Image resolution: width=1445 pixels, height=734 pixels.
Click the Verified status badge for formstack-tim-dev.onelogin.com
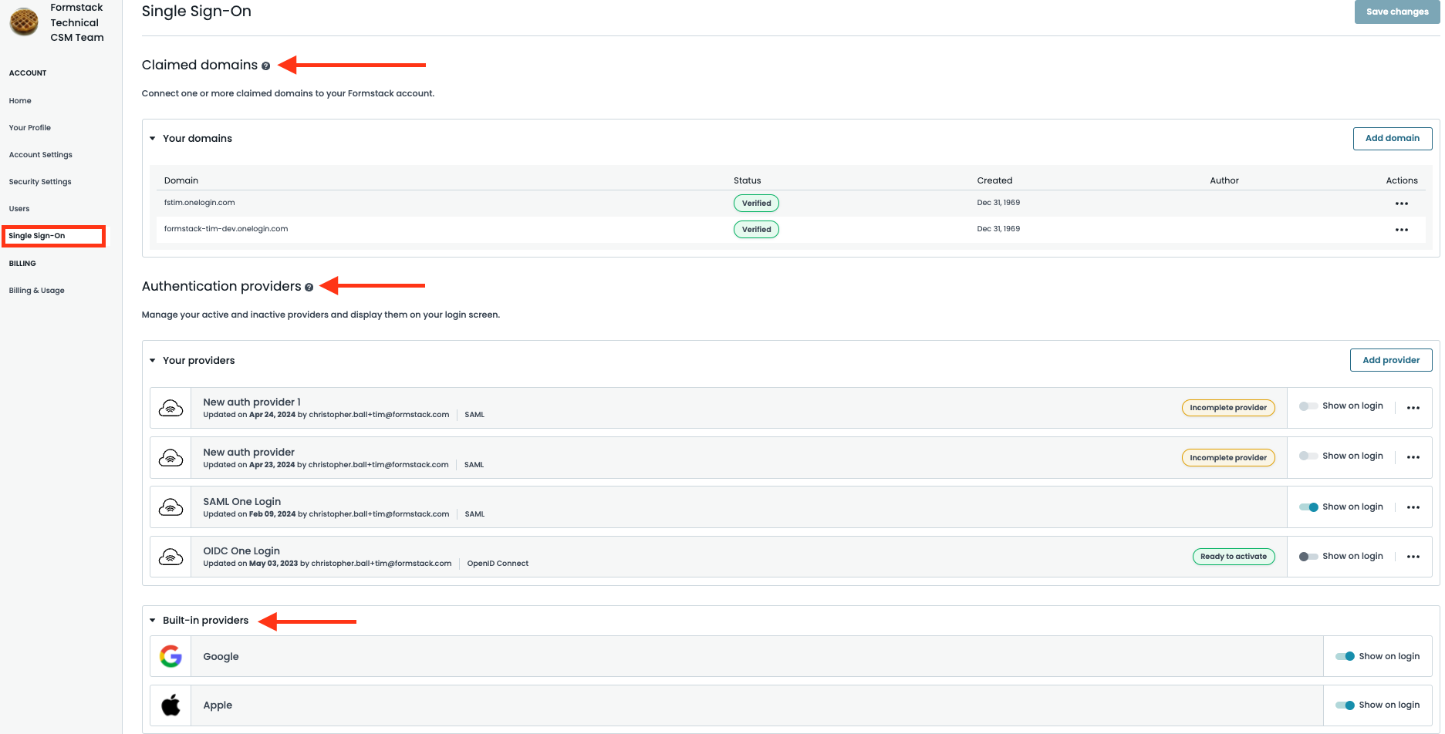point(755,229)
